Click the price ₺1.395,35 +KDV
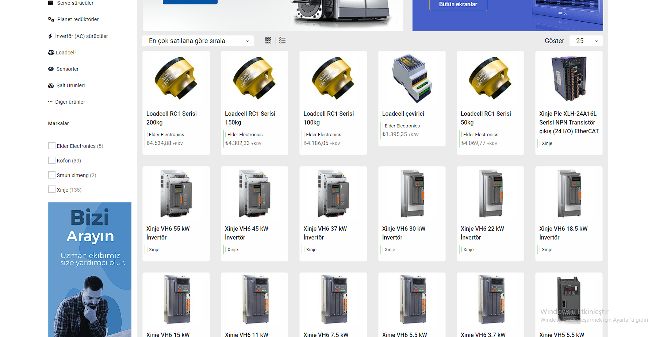648x337 pixels. click(x=400, y=135)
